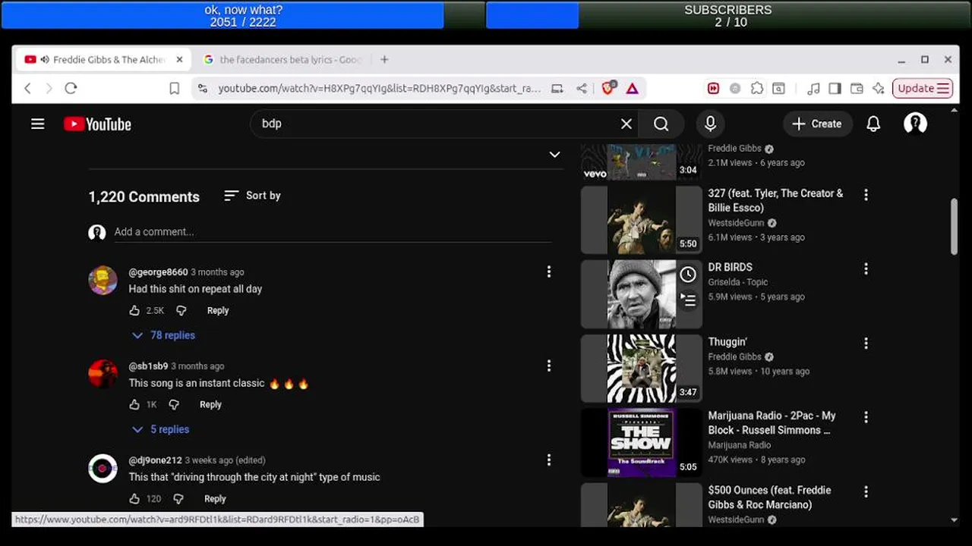Open options menu for @dj9one212 comment
The width and height of the screenshot is (972, 546).
[x=549, y=460]
